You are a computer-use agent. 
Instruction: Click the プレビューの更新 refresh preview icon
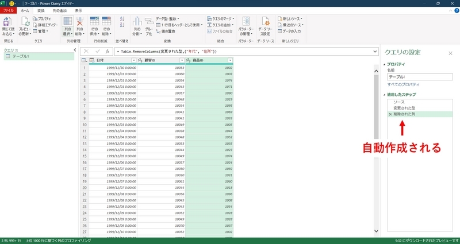click(24, 22)
